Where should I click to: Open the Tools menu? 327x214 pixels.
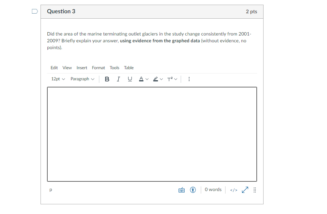tap(114, 68)
